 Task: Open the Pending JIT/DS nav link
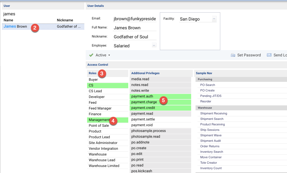[211, 96]
